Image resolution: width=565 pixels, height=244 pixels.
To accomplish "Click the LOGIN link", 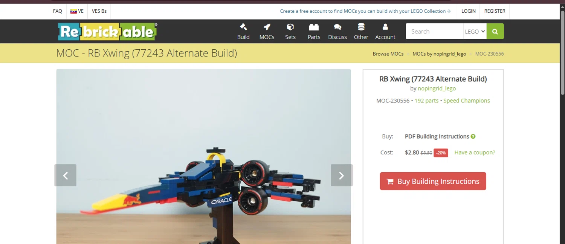I will 469,11.
